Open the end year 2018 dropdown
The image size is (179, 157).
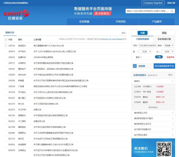(167, 51)
